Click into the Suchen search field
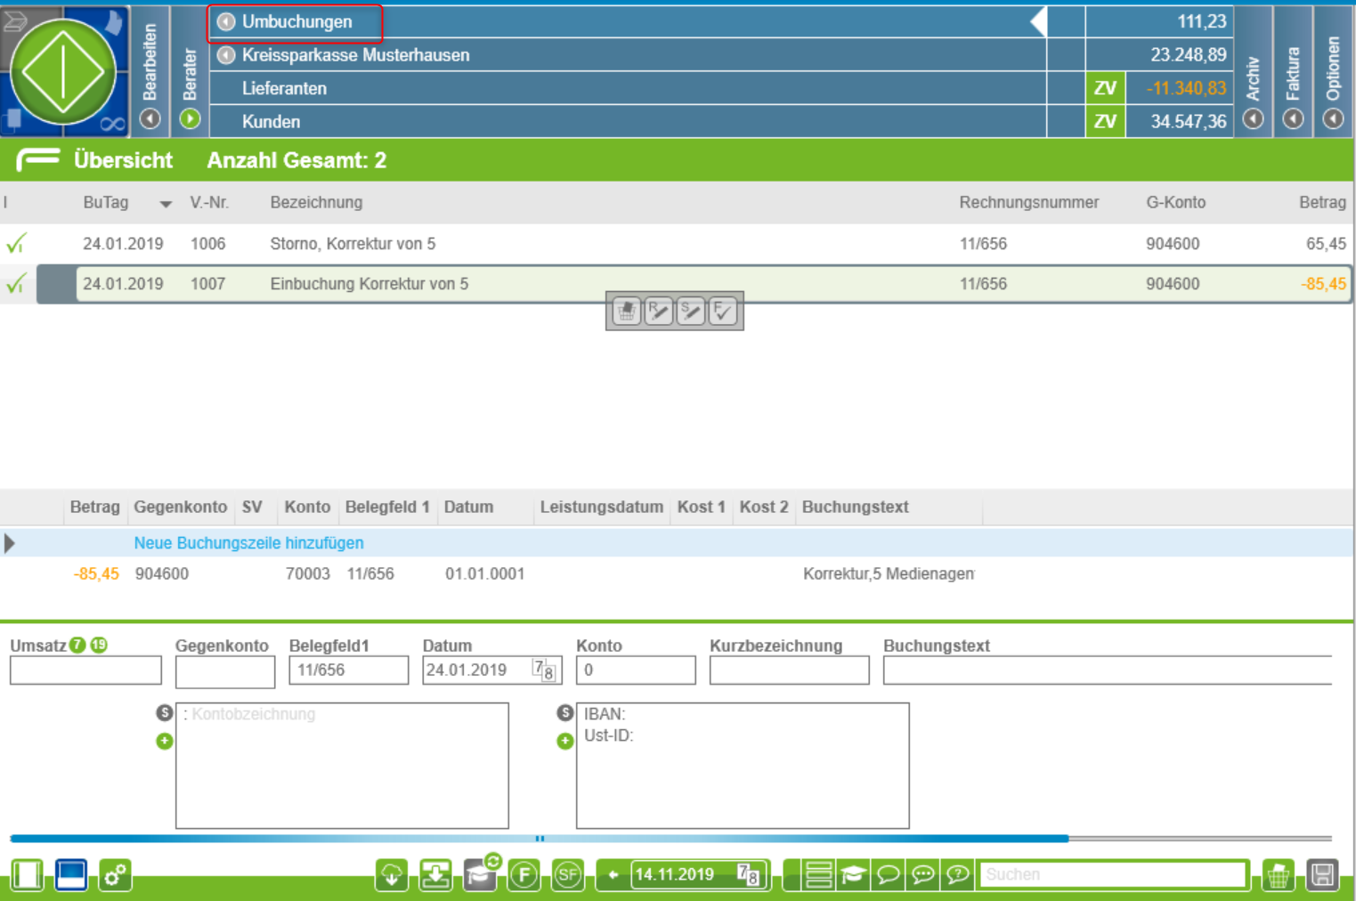Image resolution: width=1356 pixels, height=901 pixels. pyautogui.click(x=1110, y=874)
